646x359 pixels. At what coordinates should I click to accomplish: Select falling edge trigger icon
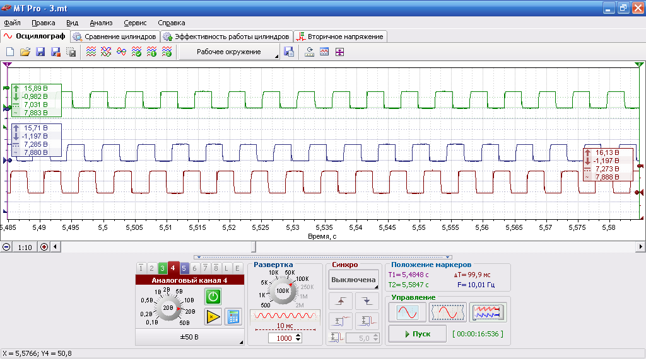click(x=367, y=301)
